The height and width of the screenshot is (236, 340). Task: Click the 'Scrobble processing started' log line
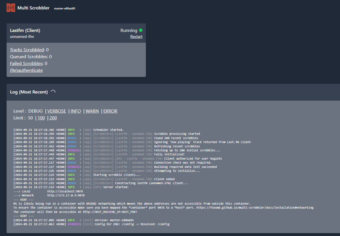pos(107,134)
